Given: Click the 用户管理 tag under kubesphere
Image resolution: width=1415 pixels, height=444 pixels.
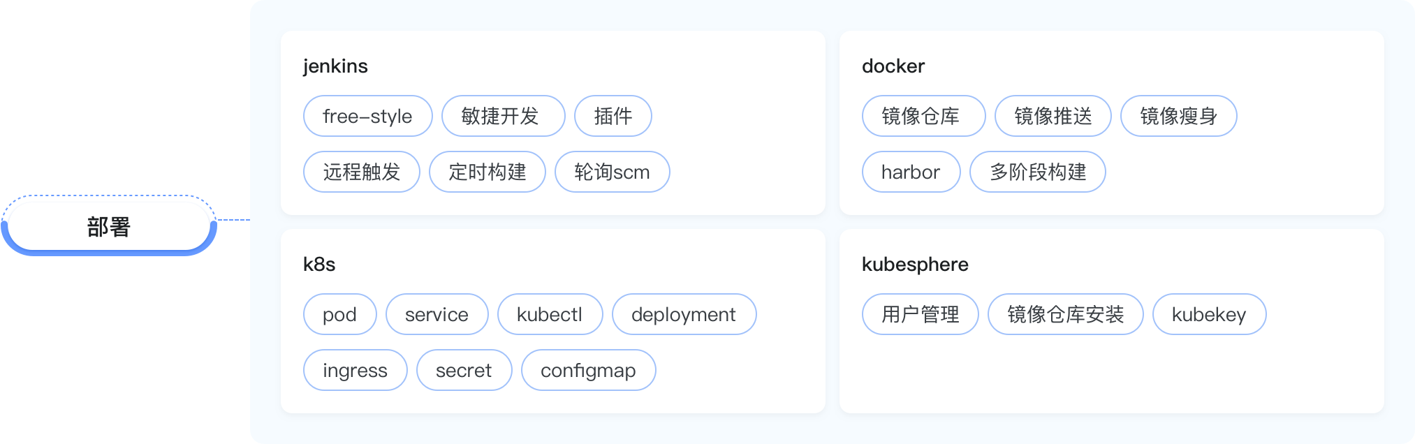Looking at the screenshot, I should (920, 314).
